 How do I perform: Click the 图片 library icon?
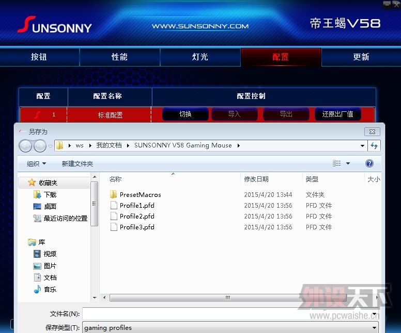(x=37, y=266)
